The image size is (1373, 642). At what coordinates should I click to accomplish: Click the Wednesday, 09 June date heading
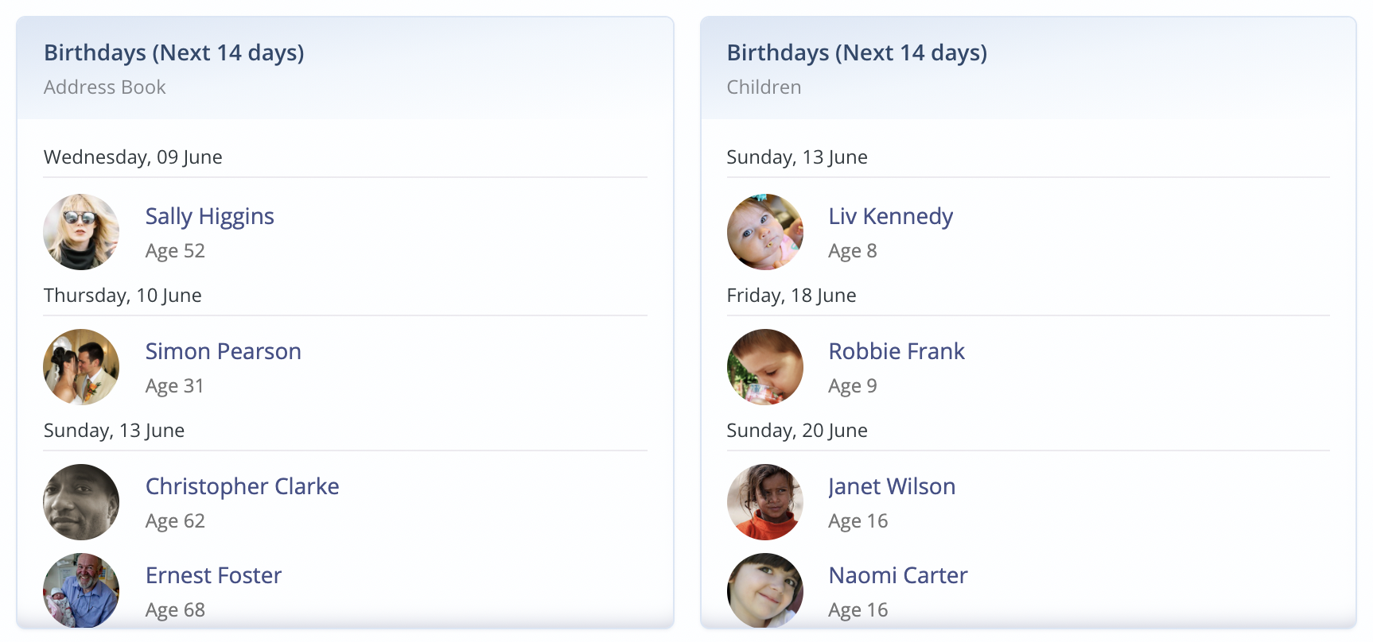[x=133, y=157]
